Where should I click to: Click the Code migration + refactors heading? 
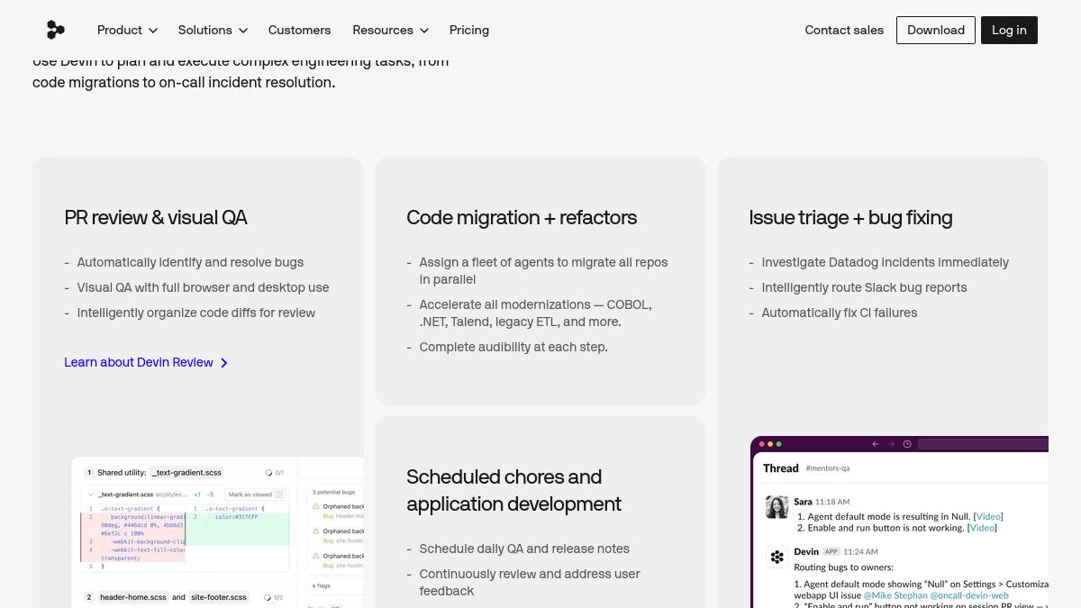click(x=522, y=218)
